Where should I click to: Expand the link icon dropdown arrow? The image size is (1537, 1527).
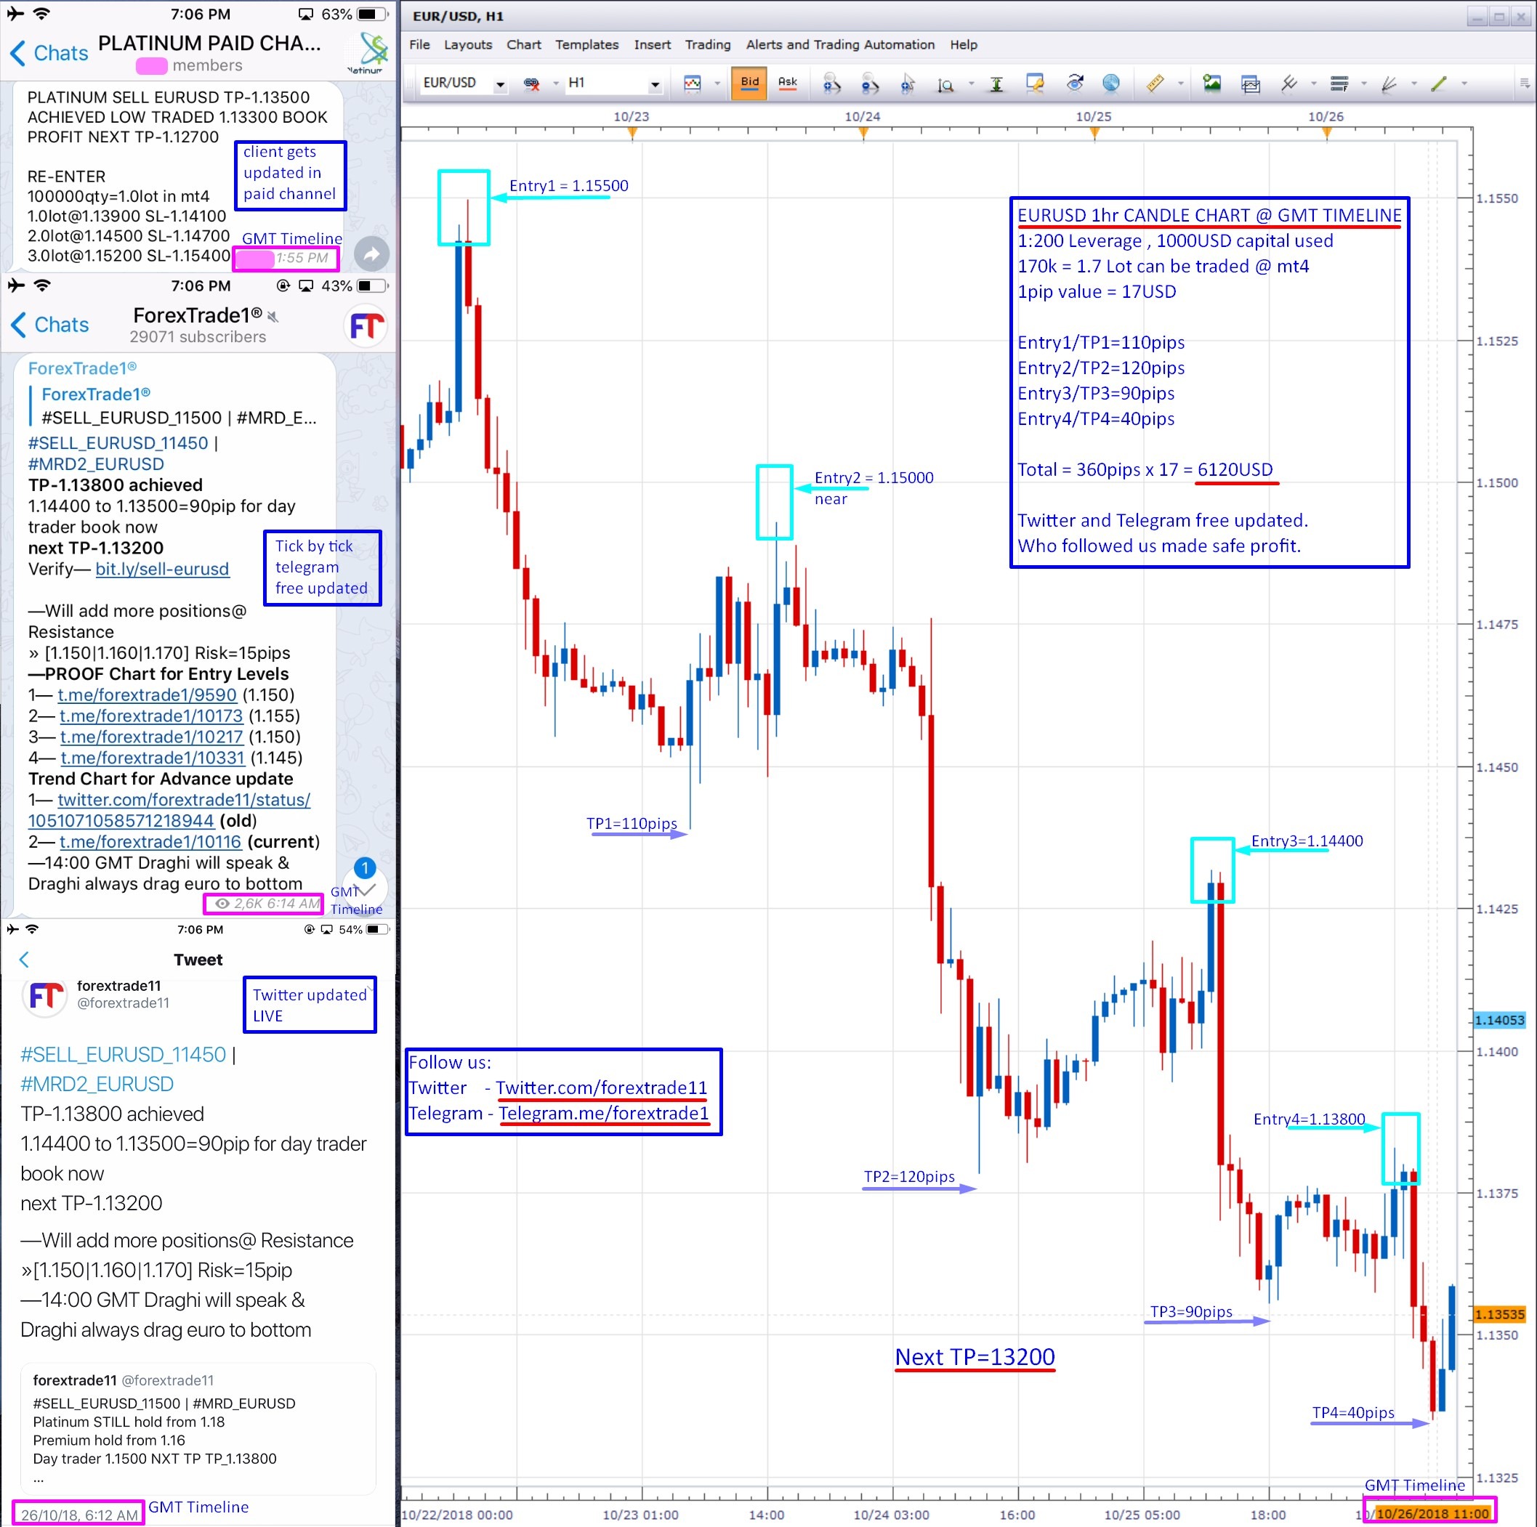[555, 84]
